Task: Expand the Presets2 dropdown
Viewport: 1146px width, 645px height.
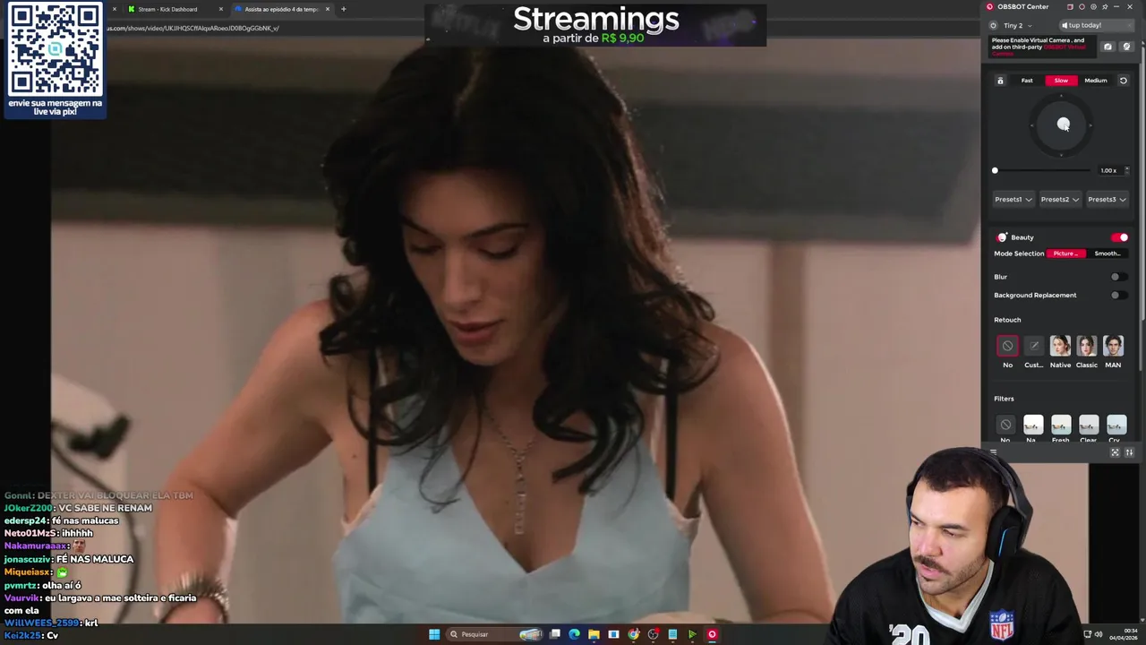Action: pyautogui.click(x=1060, y=199)
